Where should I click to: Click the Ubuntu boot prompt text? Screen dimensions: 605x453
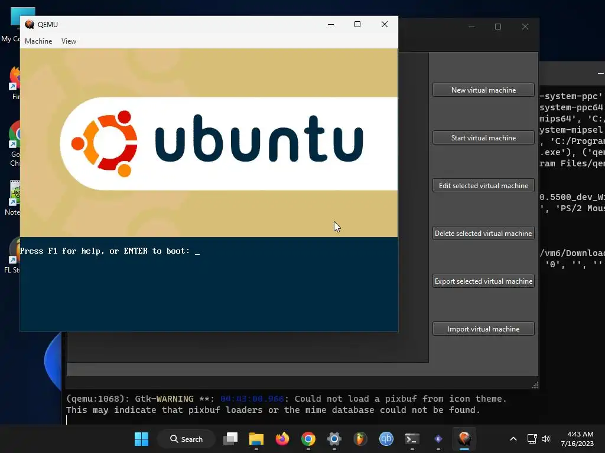point(105,251)
